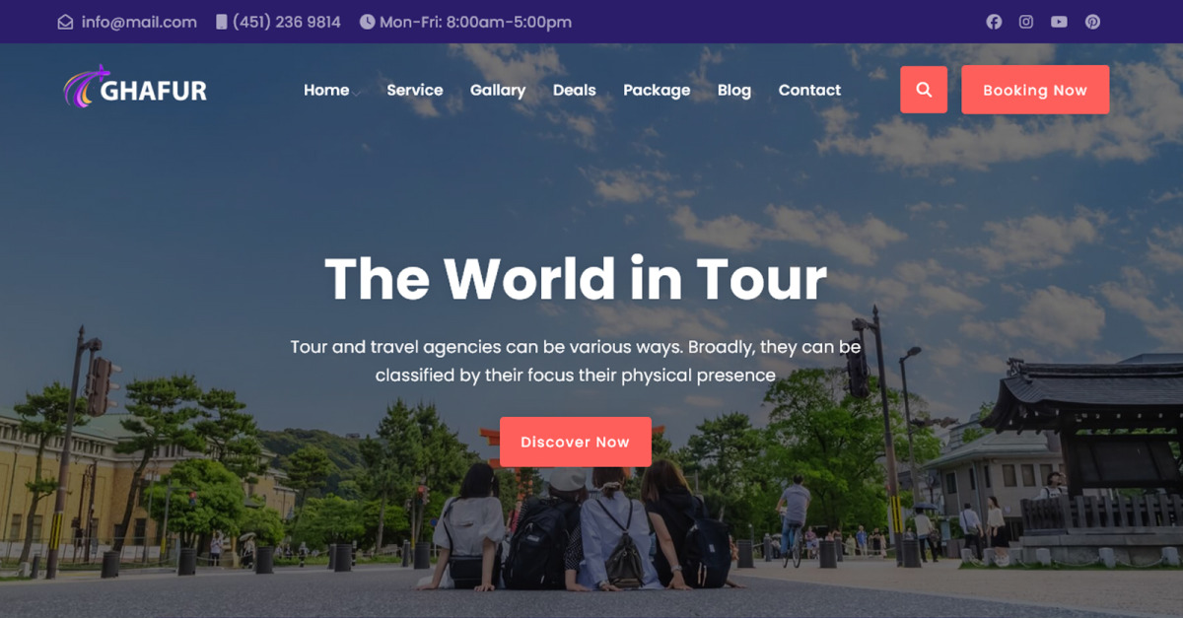The height and width of the screenshot is (618, 1183).
Task: Click the magnifier search button
Action: [x=924, y=90]
